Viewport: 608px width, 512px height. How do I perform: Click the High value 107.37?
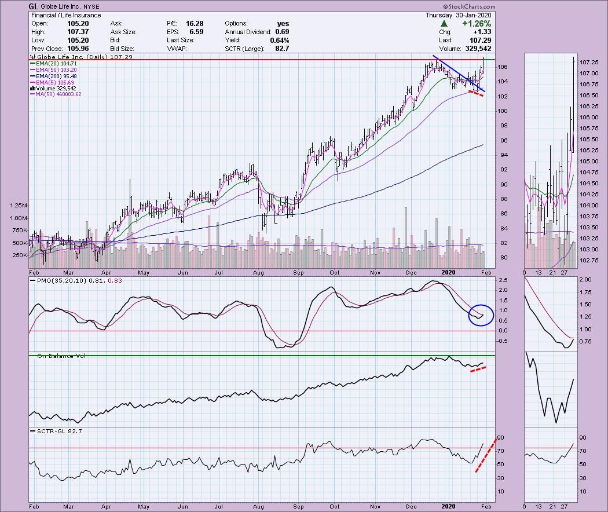78,32
